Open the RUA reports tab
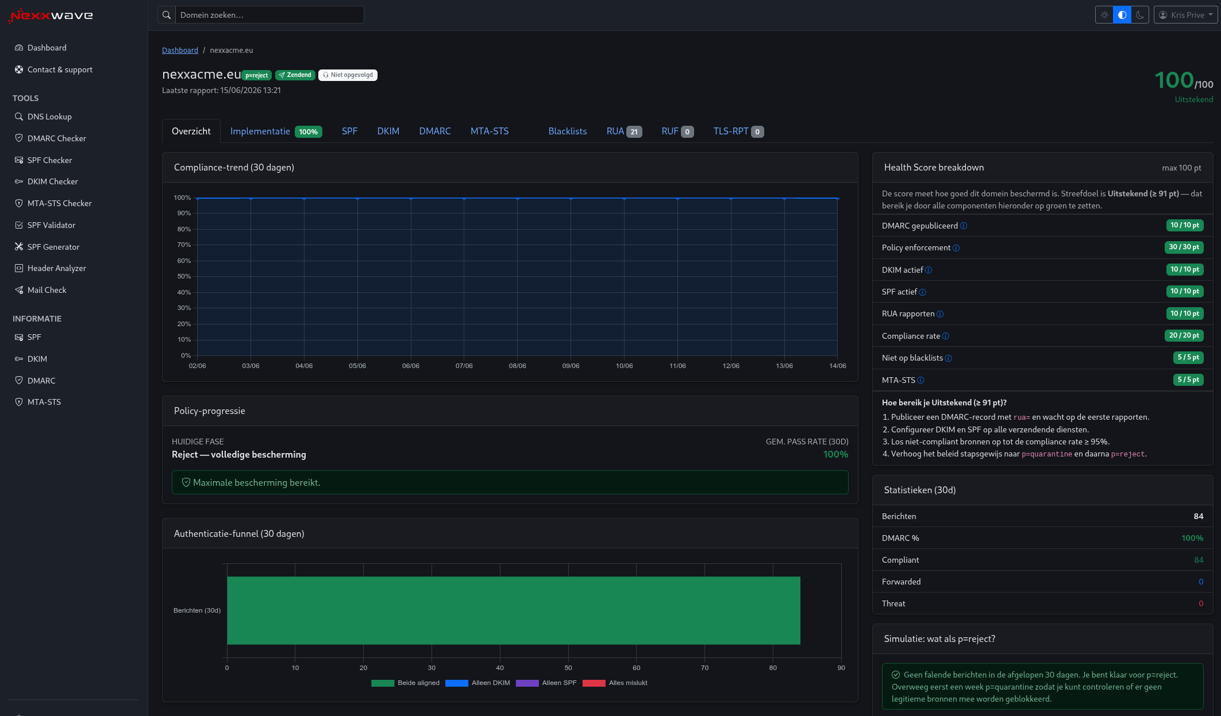Viewport: 1221px width, 716px height. click(x=624, y=131)
